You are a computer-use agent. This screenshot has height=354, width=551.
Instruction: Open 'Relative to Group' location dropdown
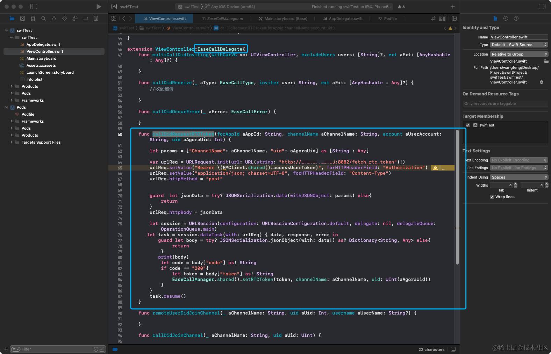519,54
